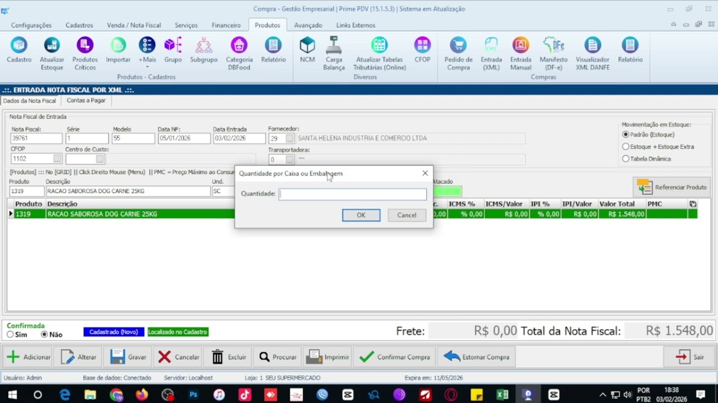Screen dimensions: 718x403
Task: Open Categoria DBFood
Action: 239,54
